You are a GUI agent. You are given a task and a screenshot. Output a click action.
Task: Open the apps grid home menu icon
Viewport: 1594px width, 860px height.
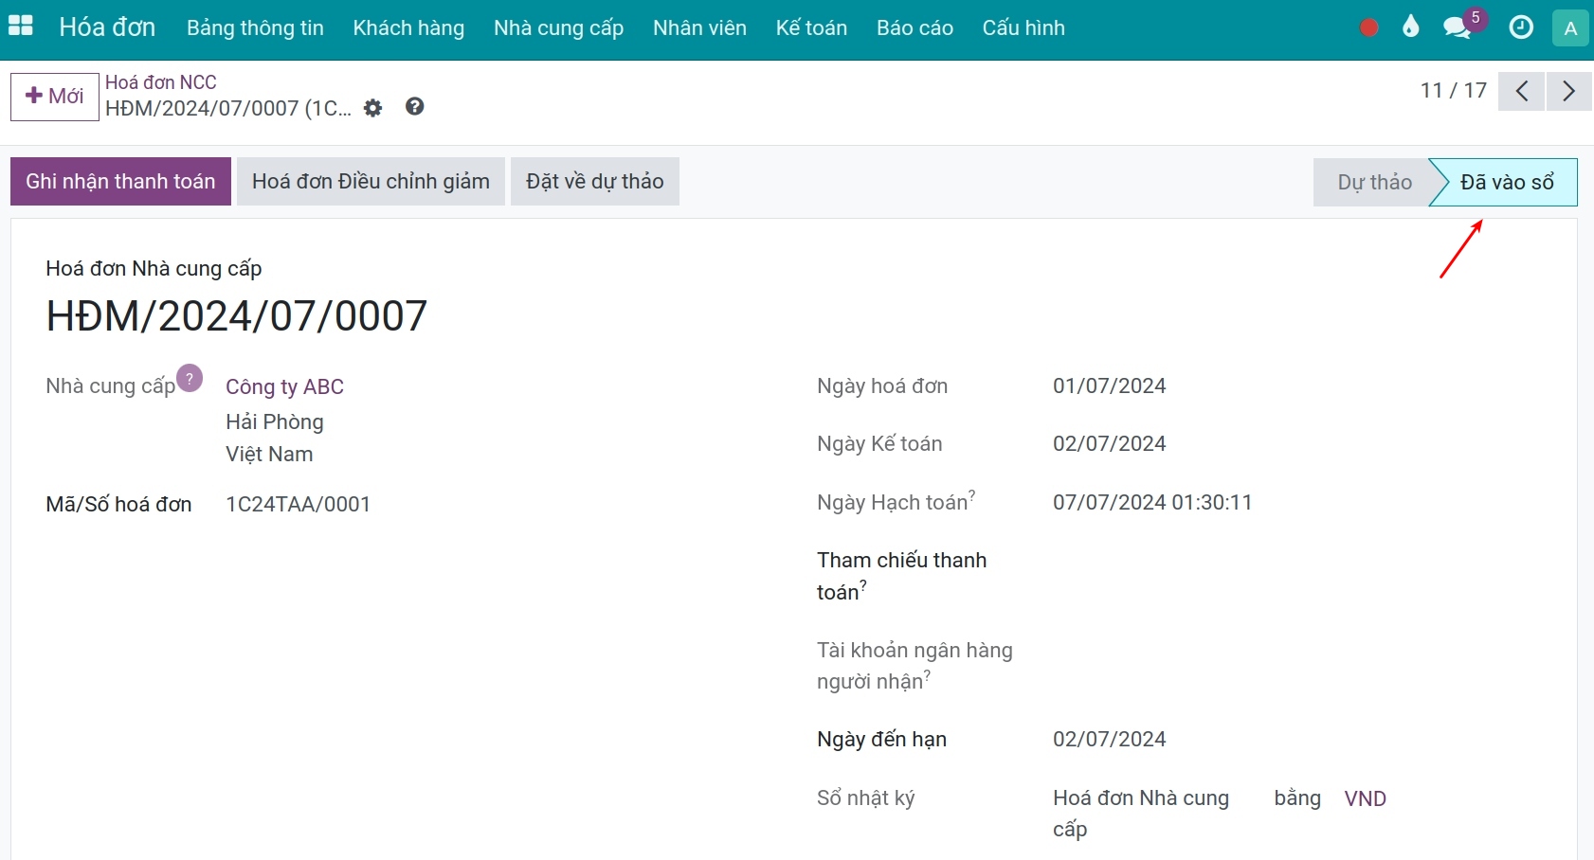coord(21,27)
